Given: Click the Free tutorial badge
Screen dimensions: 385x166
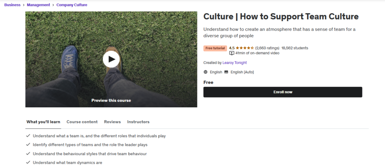Looking at the screenshot, I should [215, 48].
